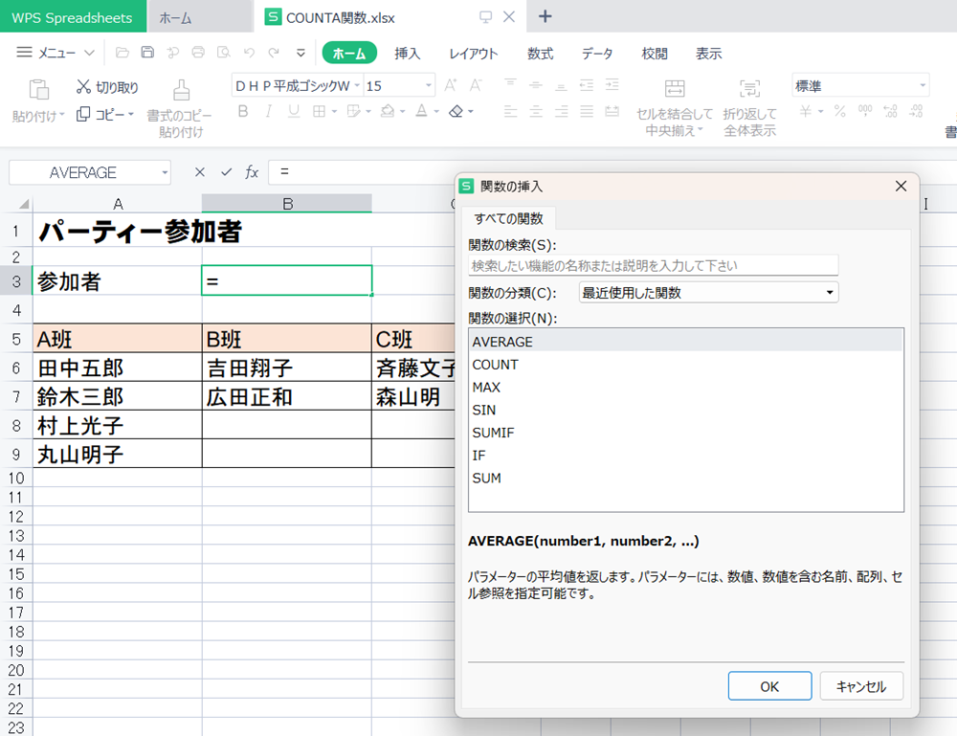The width and height of the screenshot is (957, 736).
Task: Select SUMIF in the function list
Action: (x=685, y=433)
